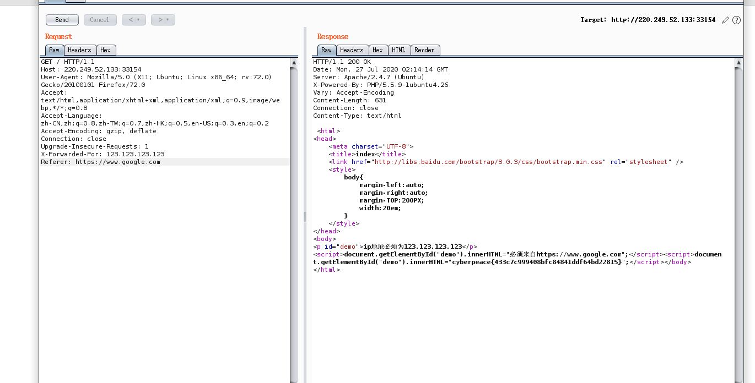Screen dimensions: 755x383
Task: Click the 'Referer: https://www.google.com' line
Action: click(x=100, y=162)
